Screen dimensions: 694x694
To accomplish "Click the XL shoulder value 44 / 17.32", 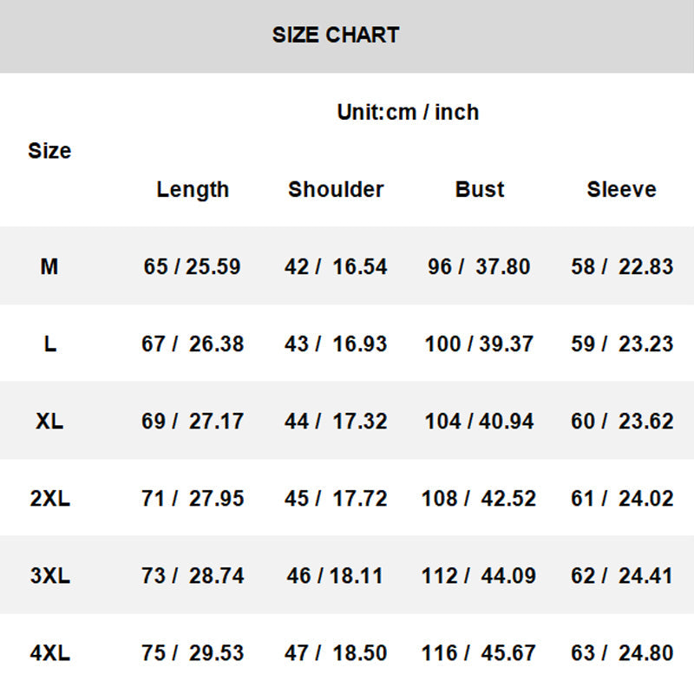I will point(336,421).
